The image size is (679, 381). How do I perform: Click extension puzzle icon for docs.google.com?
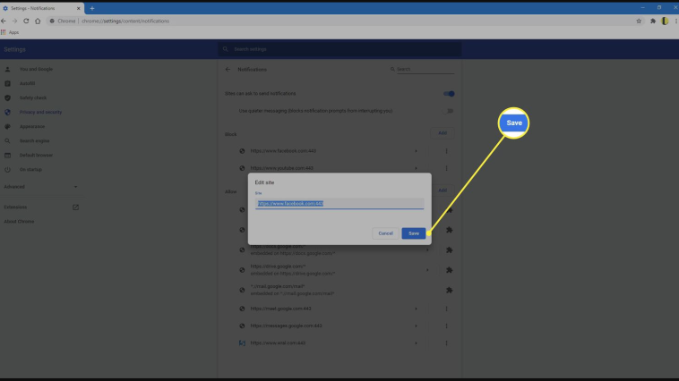(x=449, y=250)
